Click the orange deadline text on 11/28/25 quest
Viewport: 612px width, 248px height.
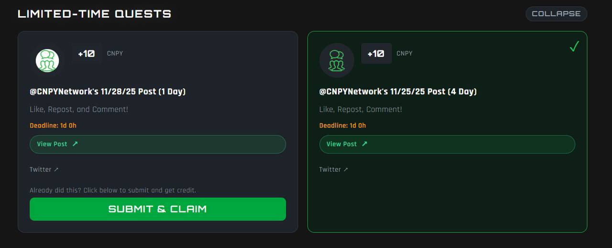53,125
